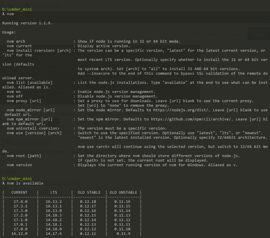This screenshot has height=238, width=270.
Task: Click the 'Running version 1.1.9.' line
Action: (x=27, y=23)
